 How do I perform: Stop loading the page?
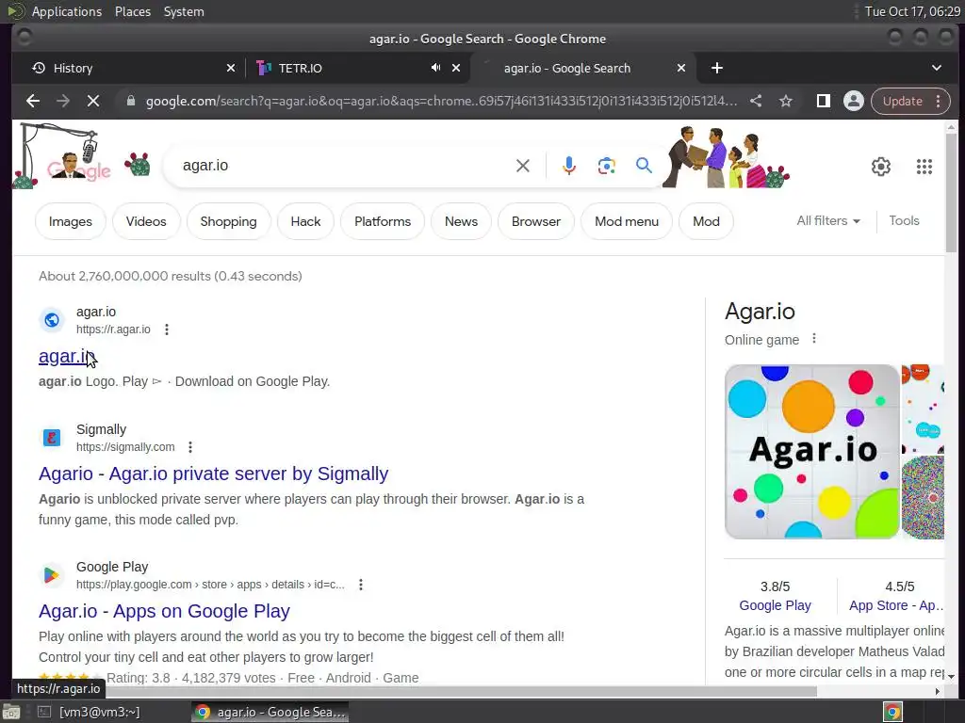93,101
